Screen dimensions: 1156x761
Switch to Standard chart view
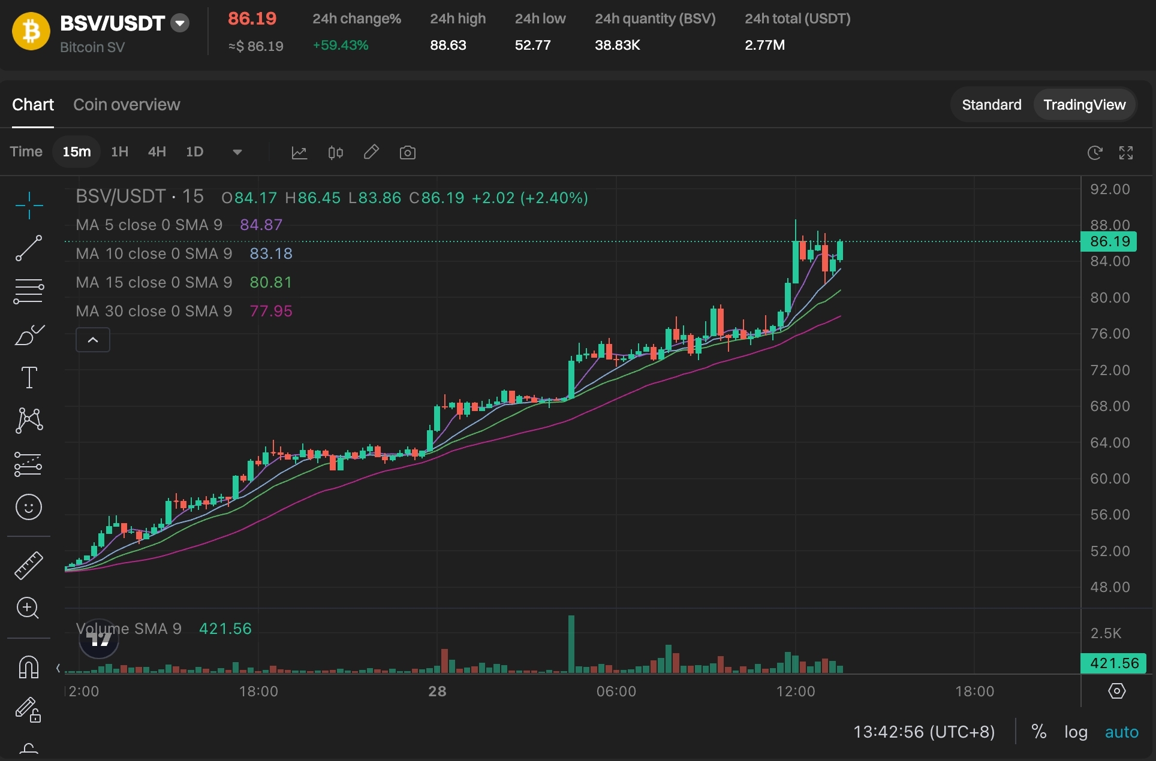pos(992,105)
